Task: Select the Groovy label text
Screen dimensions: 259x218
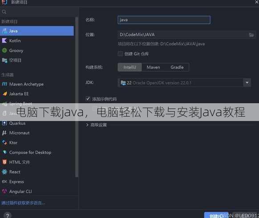Action: point(16,51)
